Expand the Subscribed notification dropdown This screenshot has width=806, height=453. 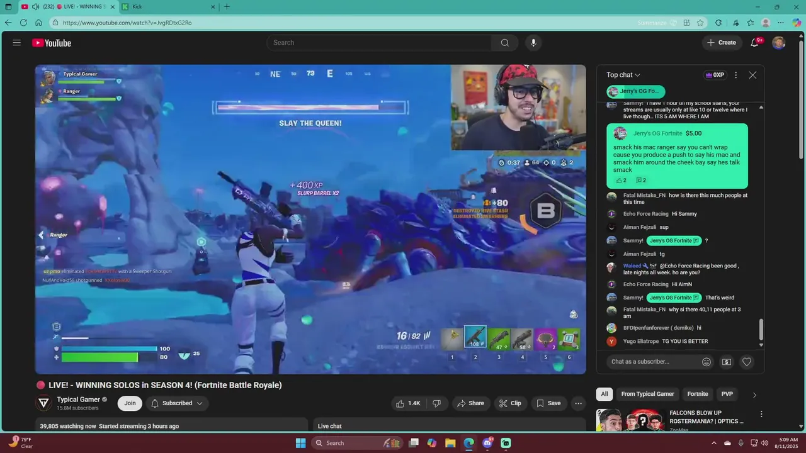coord(177,403)
